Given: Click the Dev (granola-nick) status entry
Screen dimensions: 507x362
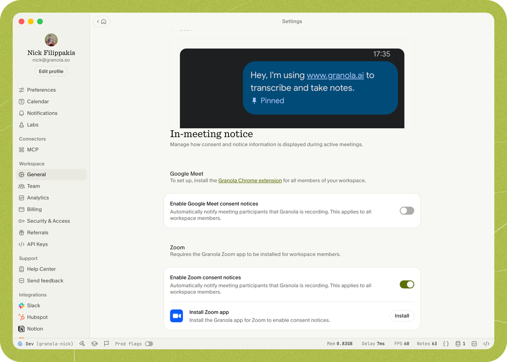Looking at the screenshot, I should click(x=45, y=344).
